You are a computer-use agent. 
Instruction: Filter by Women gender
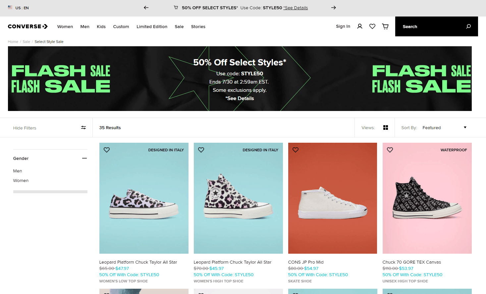[x=21, y=180]
